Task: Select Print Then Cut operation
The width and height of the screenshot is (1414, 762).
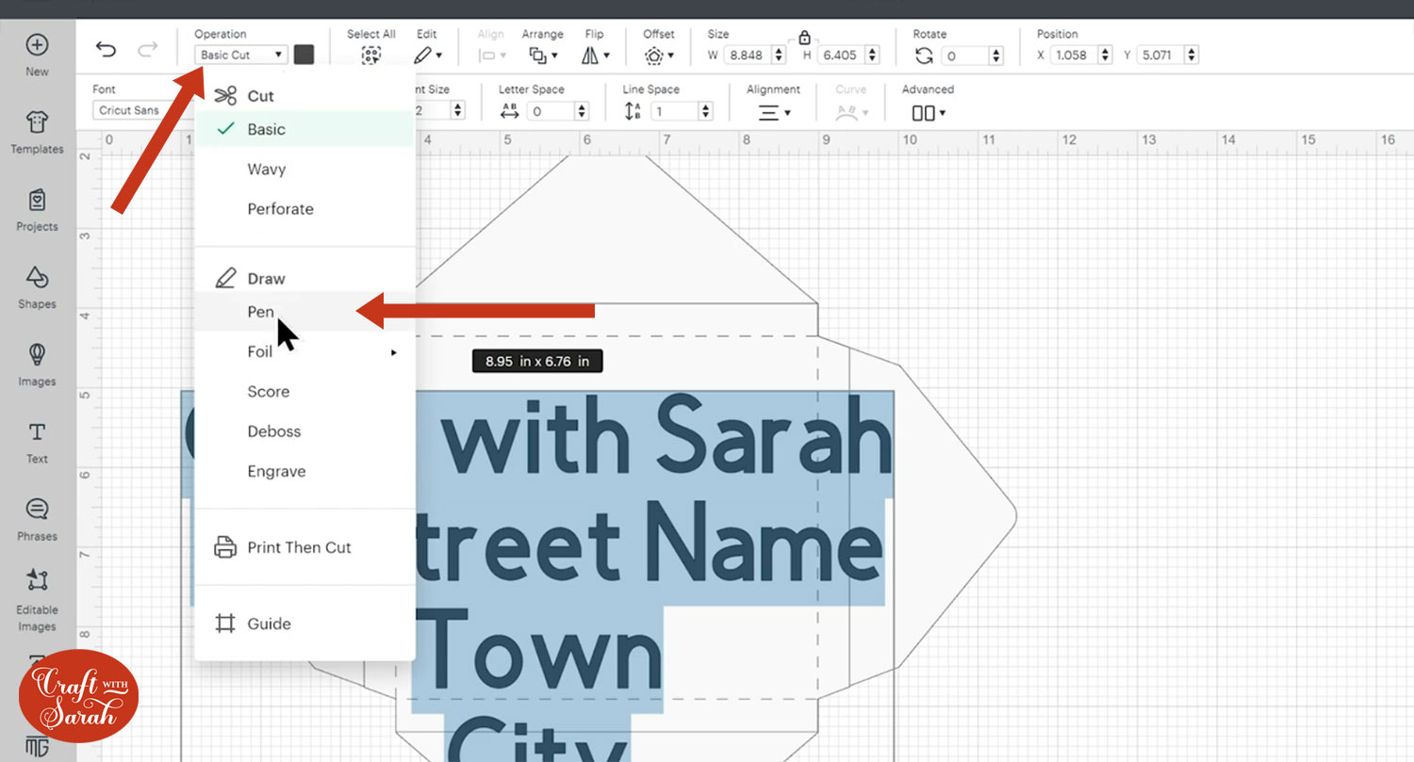Action: 299,547
